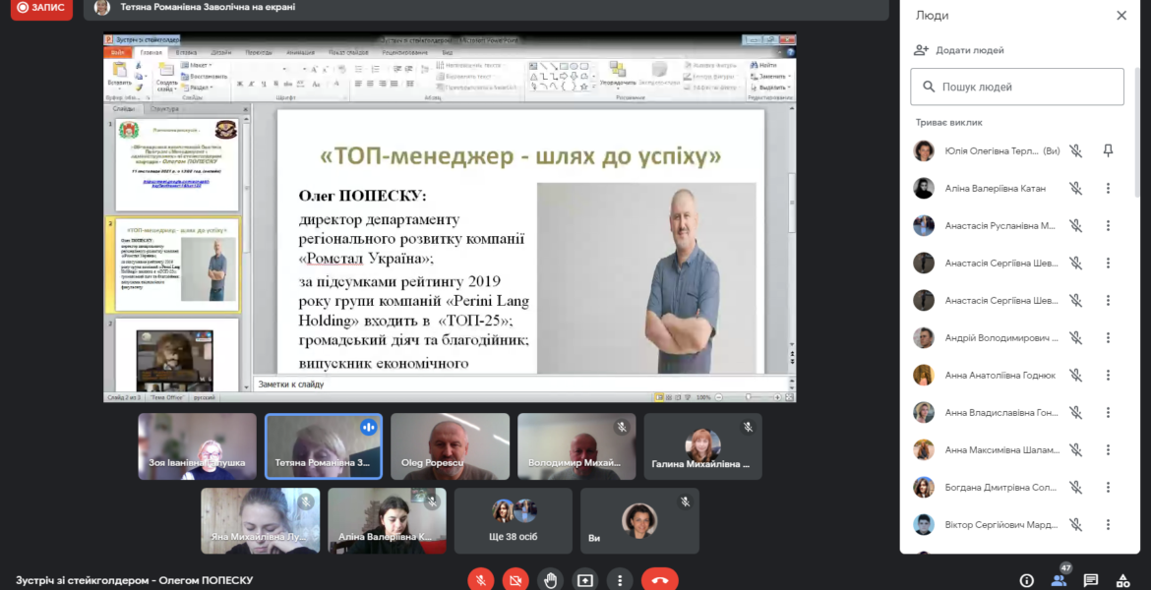
Task: Toggle italic К in PowerPoint ribbon
Action: click(x=251, y=85)
